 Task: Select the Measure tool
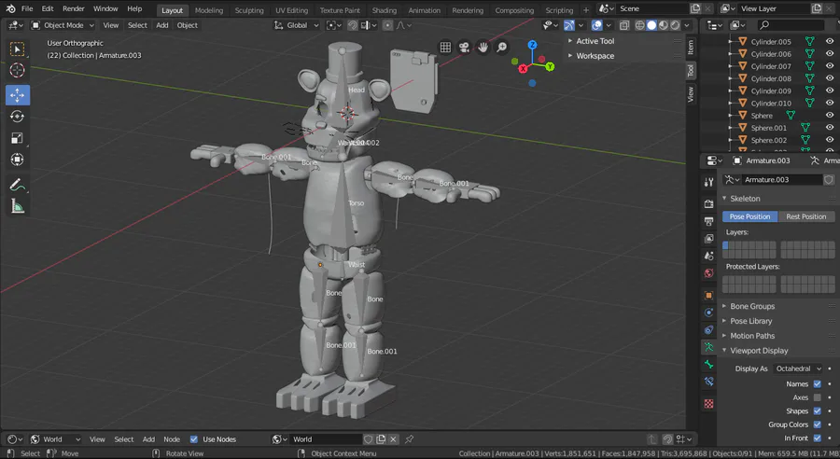(17, 206)
